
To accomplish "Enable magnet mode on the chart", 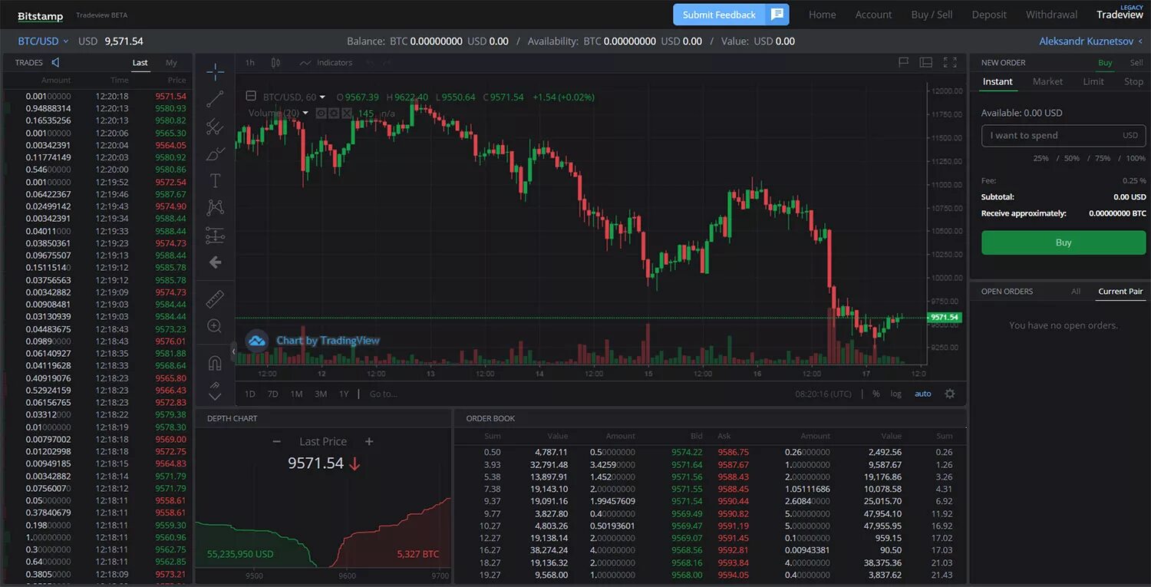I will 215,361.
